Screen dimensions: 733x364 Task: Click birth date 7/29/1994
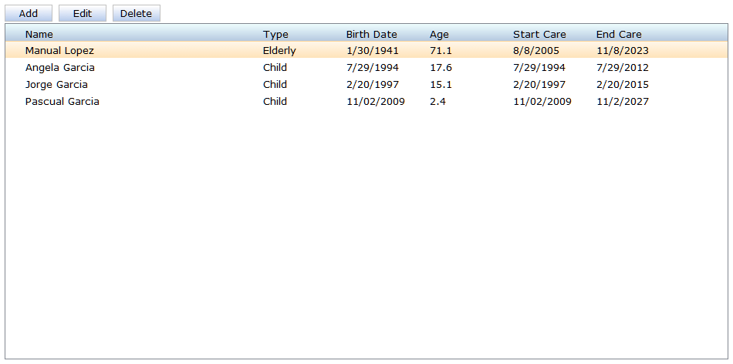(373, 68)
